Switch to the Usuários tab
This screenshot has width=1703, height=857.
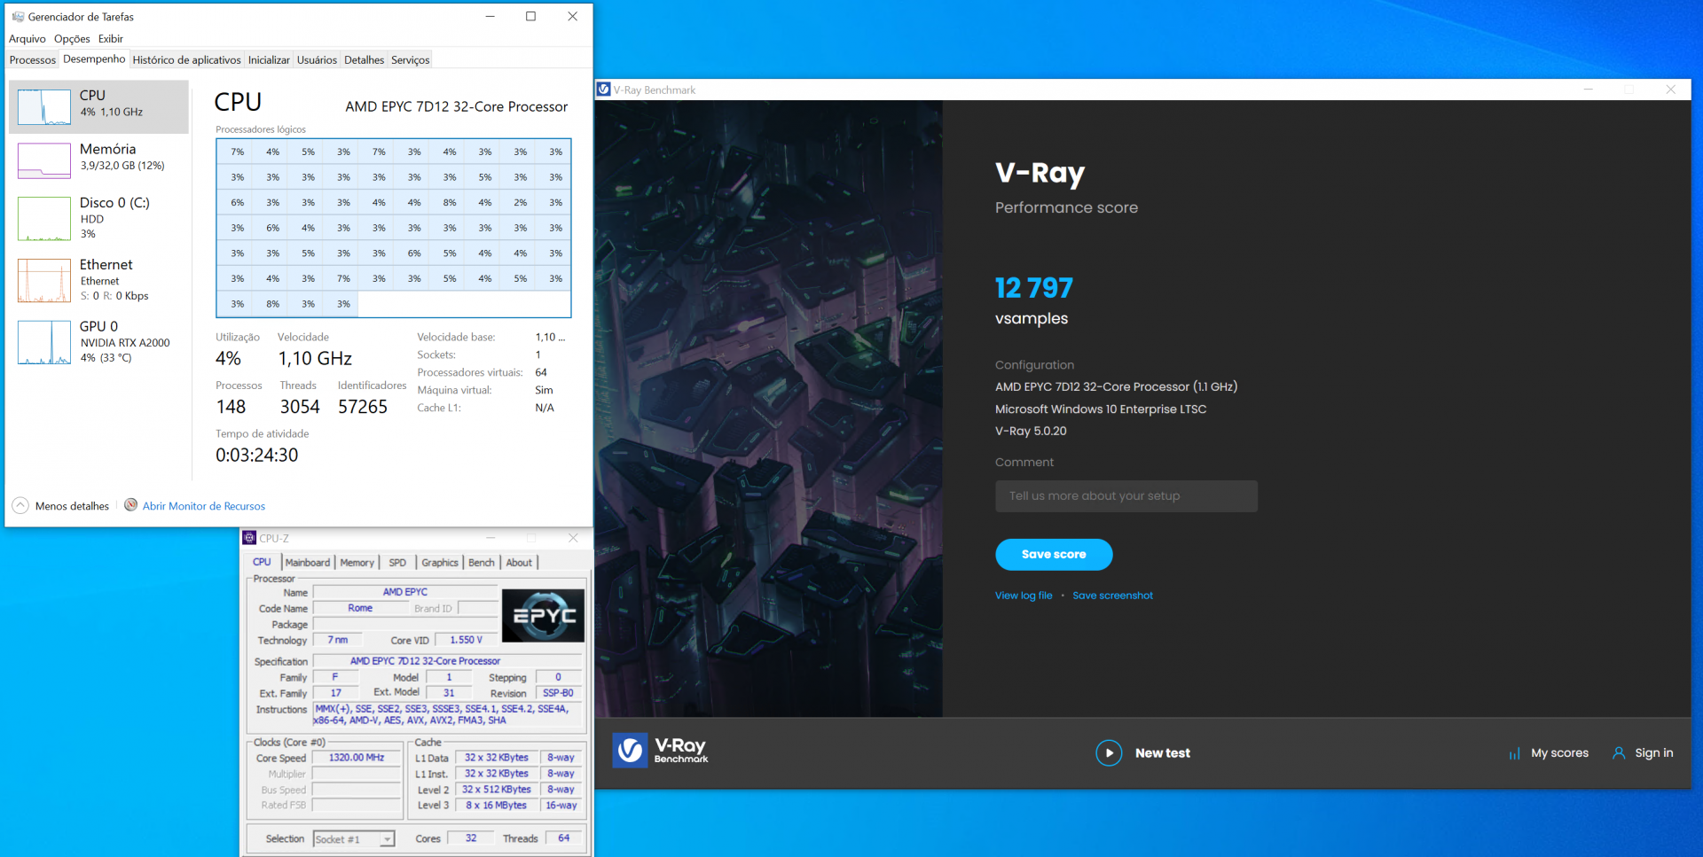(317, 60)
